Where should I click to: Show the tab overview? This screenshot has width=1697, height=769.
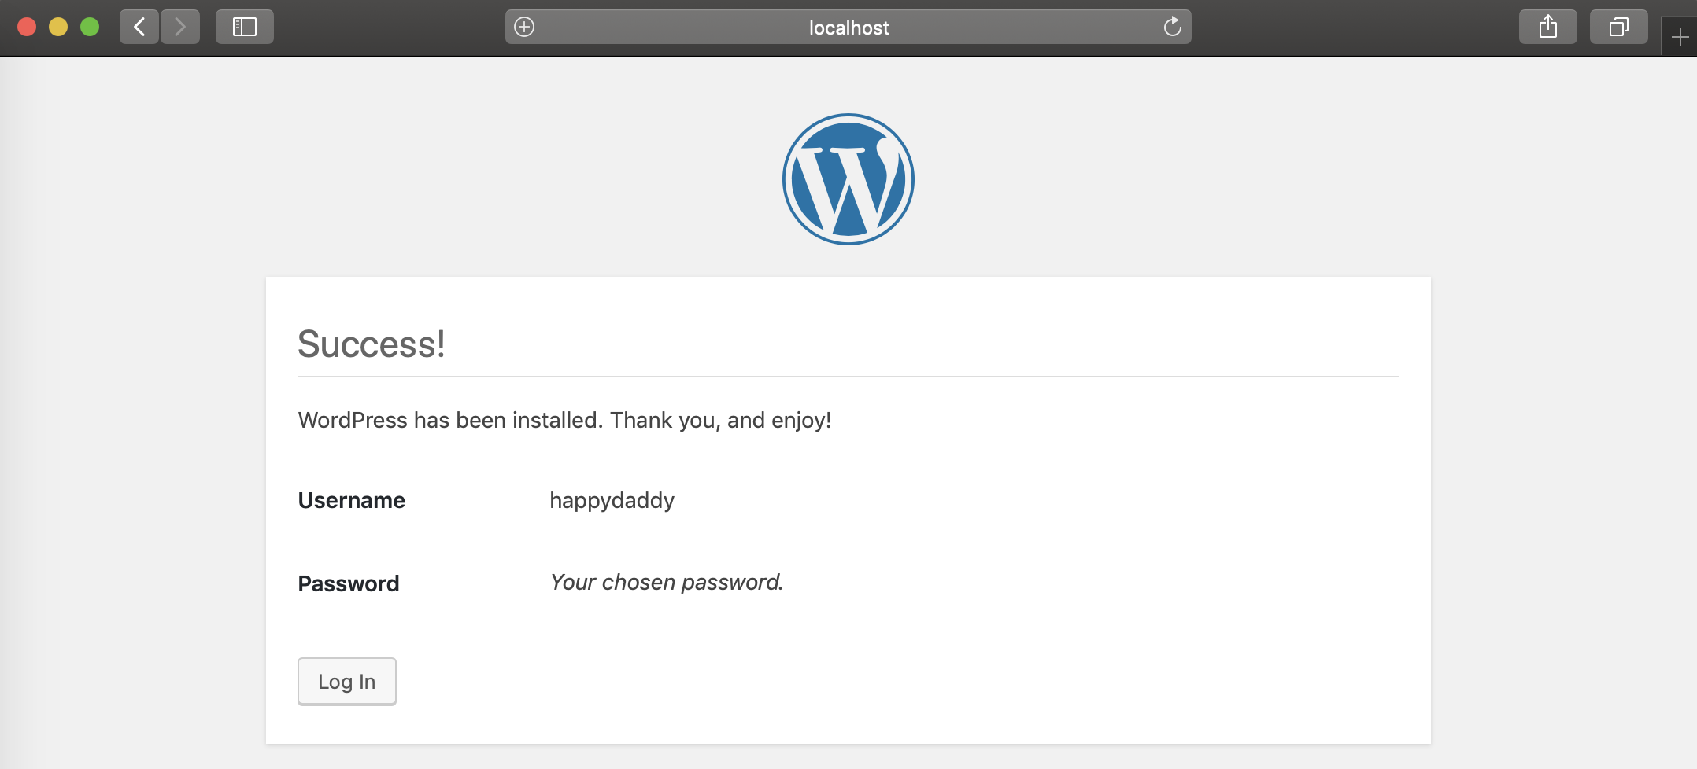[x=1618, y=27]
